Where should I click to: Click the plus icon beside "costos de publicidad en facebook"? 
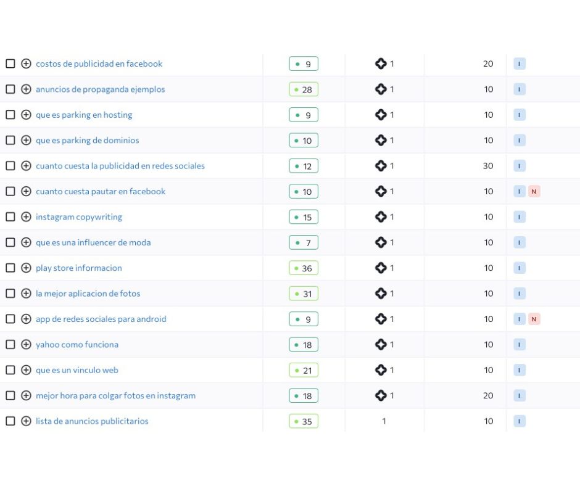[x=26, y=64]
